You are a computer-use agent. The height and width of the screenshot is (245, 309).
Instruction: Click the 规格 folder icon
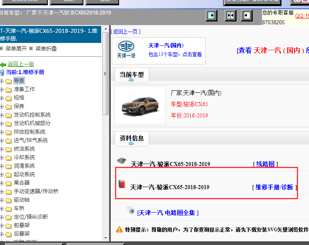click(x=9, y=98)
